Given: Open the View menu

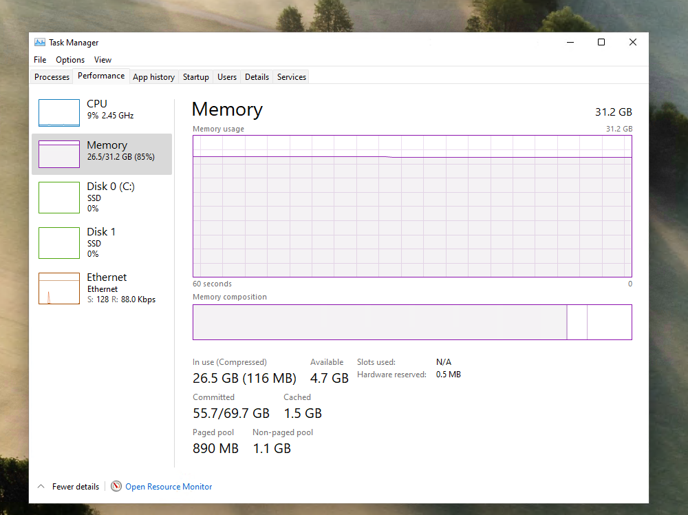Looking at the screenshot, I should [x=103, y=60].
